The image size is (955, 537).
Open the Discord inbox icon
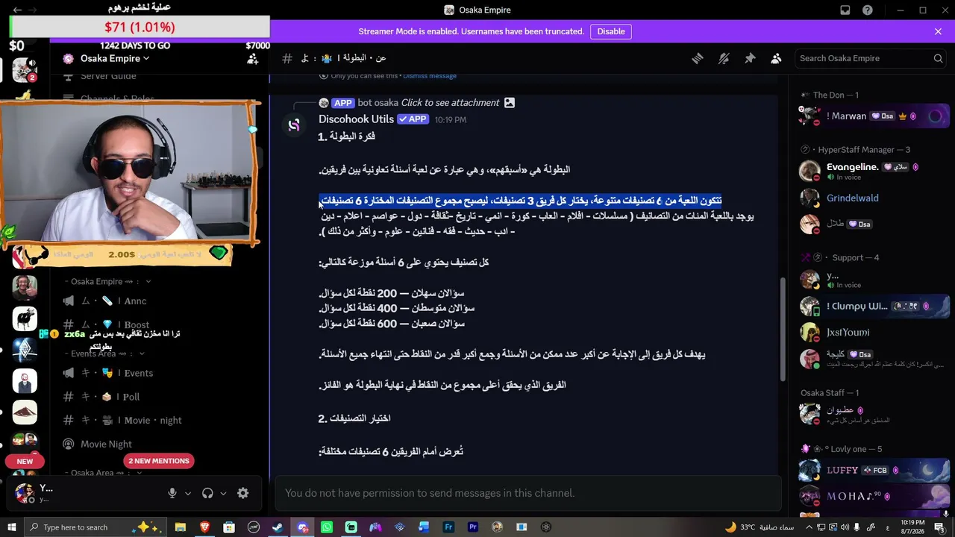click(x=845, y=10)
